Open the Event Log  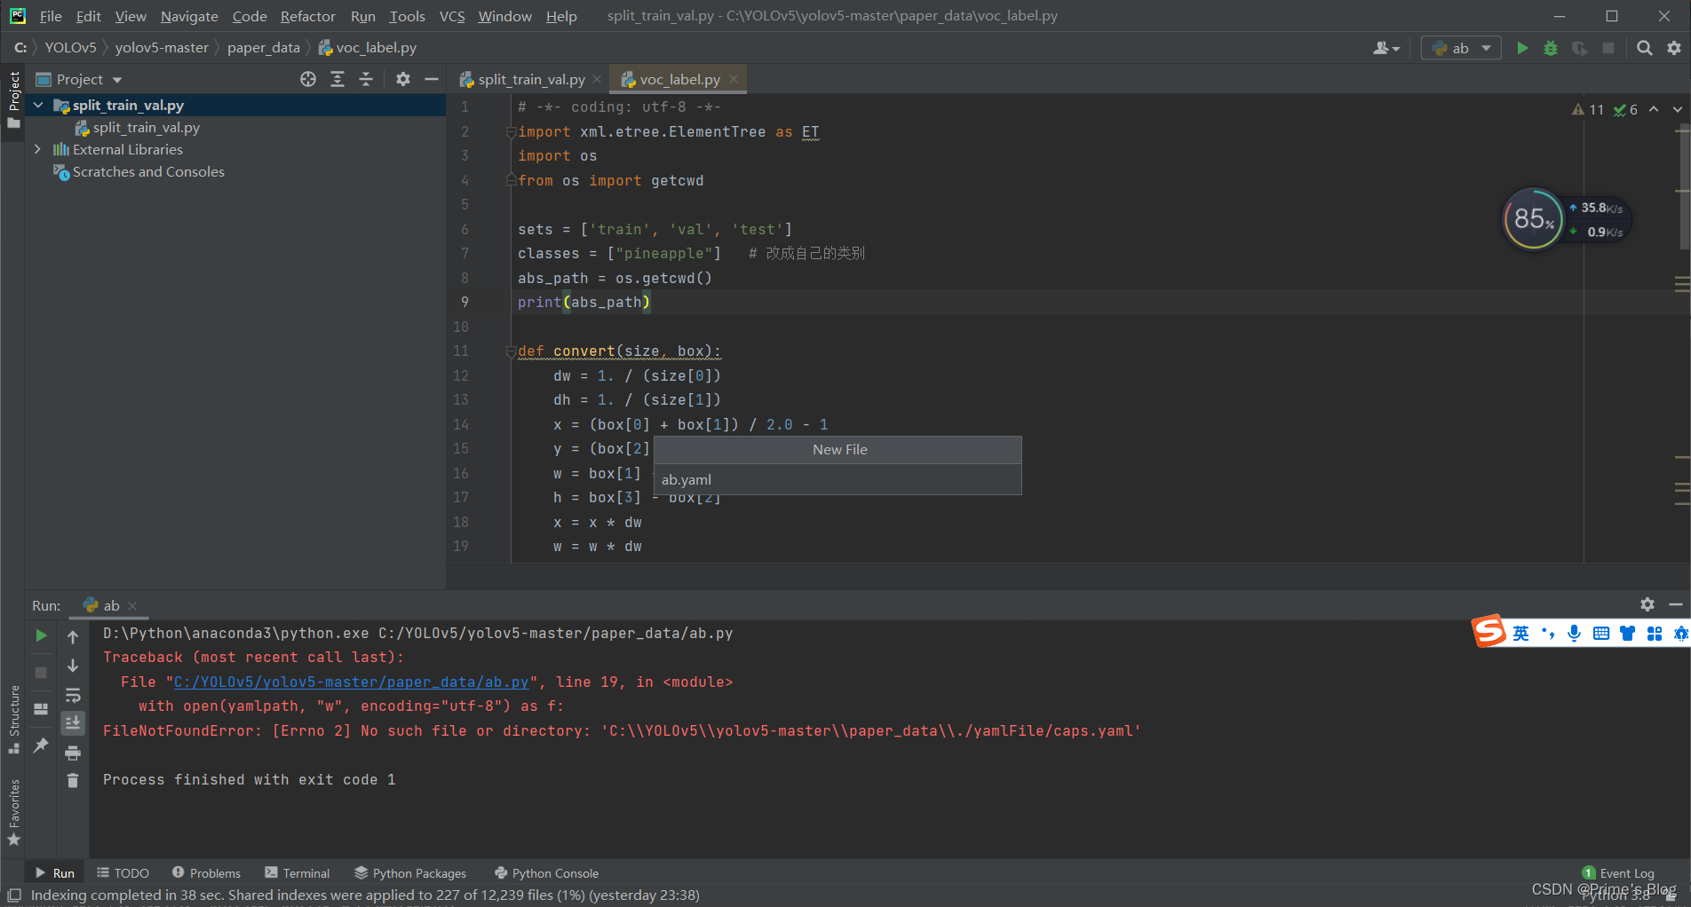[1618, 873]
